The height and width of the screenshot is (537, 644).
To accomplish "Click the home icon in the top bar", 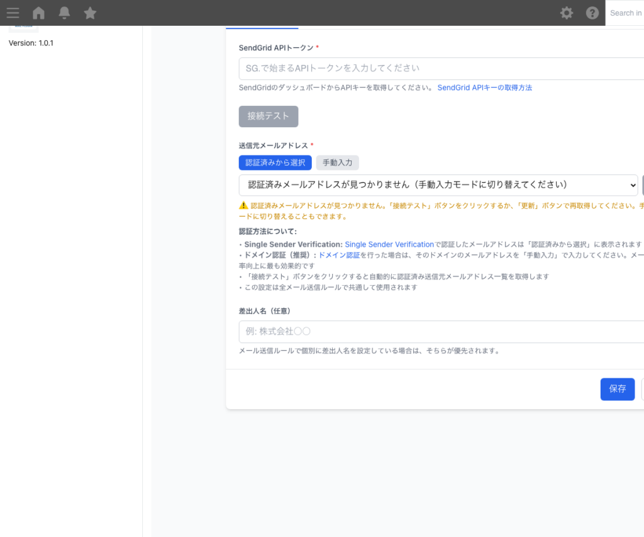I will [x=38, y=13].
